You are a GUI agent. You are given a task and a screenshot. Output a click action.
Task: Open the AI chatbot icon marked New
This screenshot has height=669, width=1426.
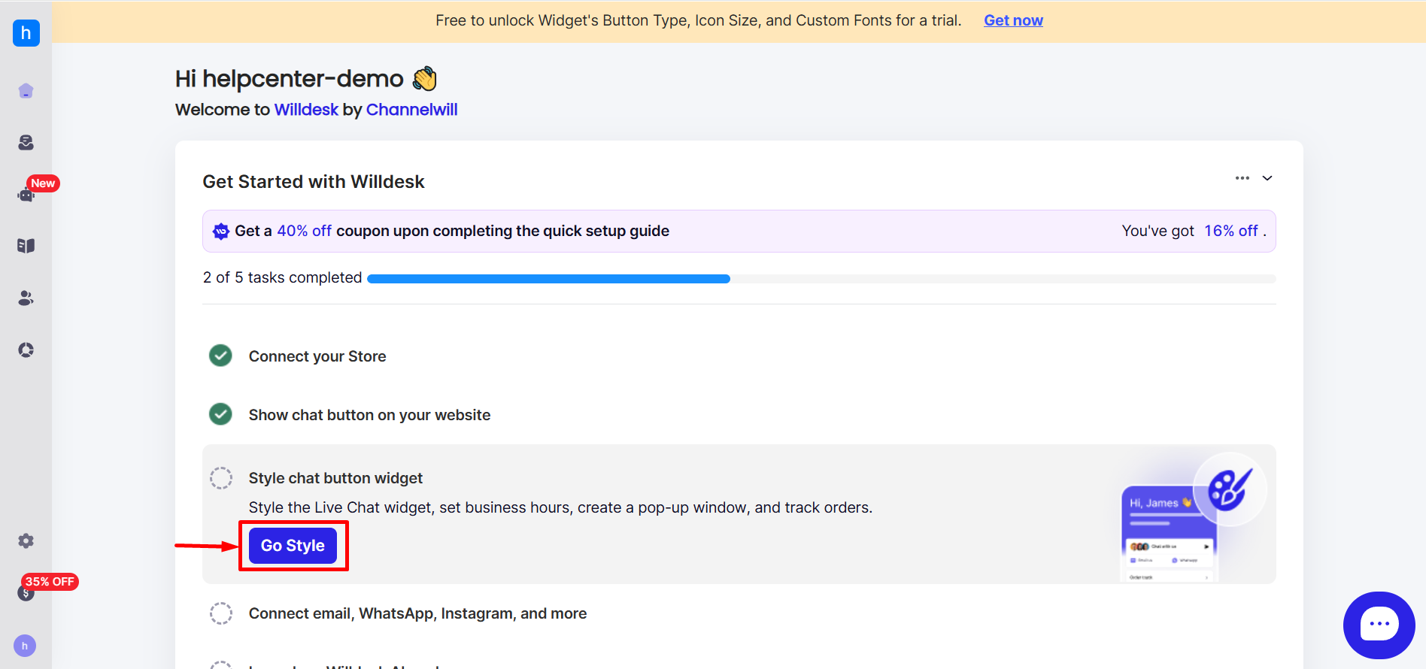[x=26, y=194]
